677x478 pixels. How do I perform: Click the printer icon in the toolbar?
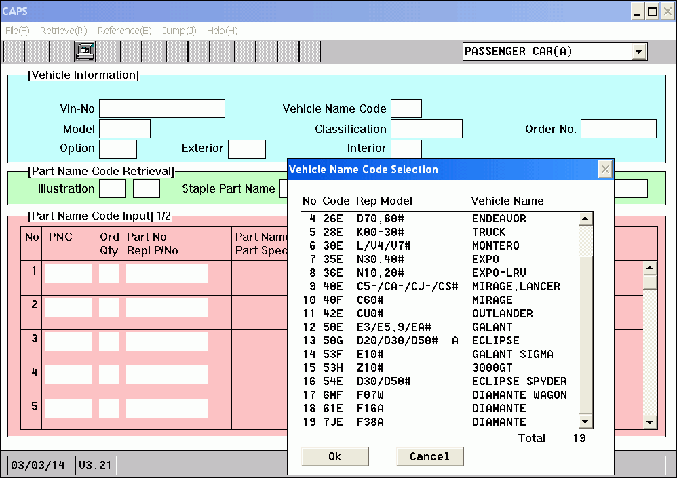pos(85,52)
